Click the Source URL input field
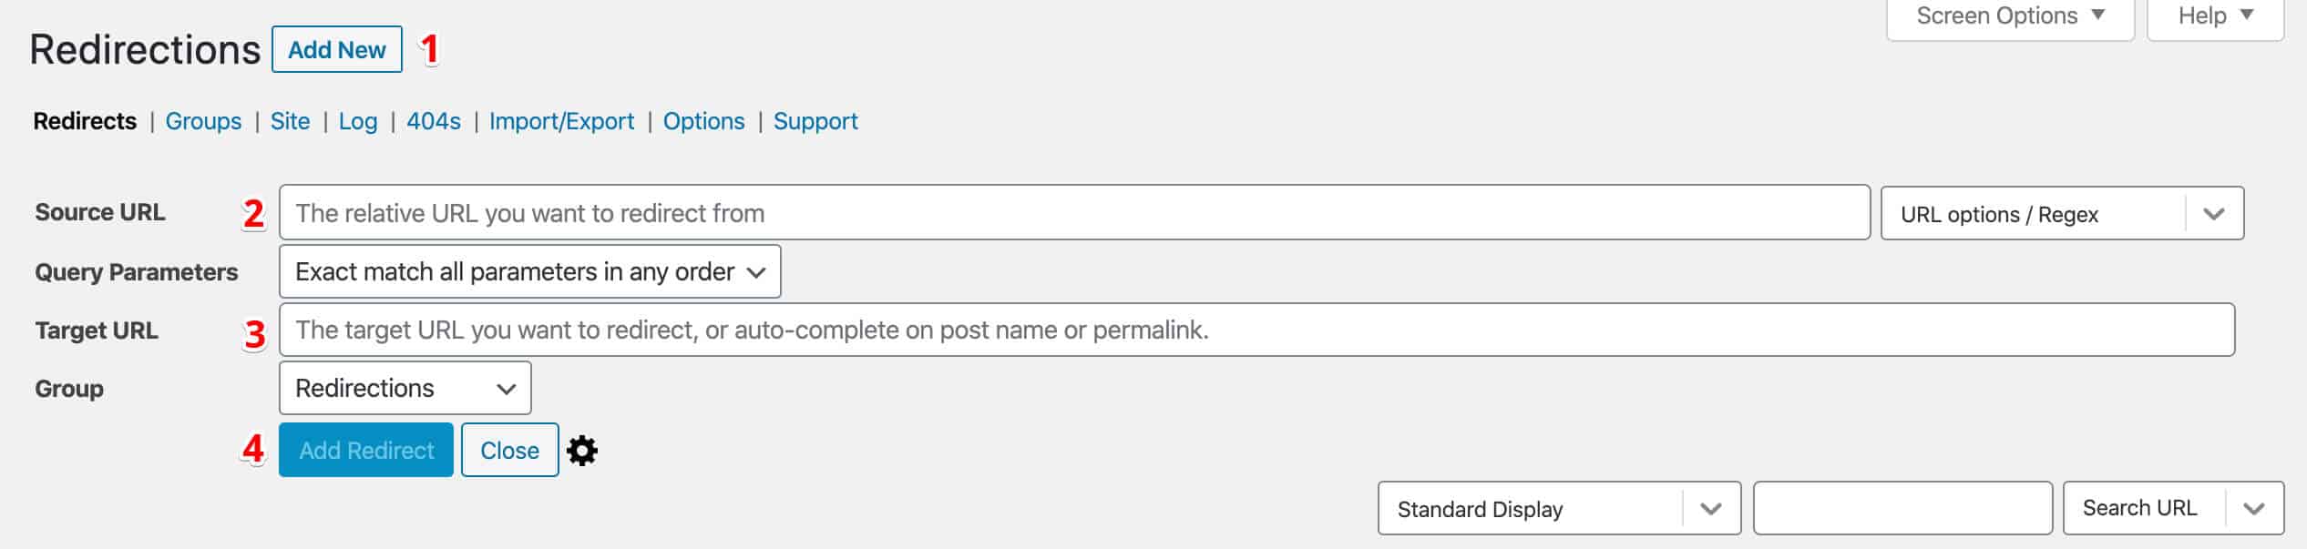 click(1073, 213)
